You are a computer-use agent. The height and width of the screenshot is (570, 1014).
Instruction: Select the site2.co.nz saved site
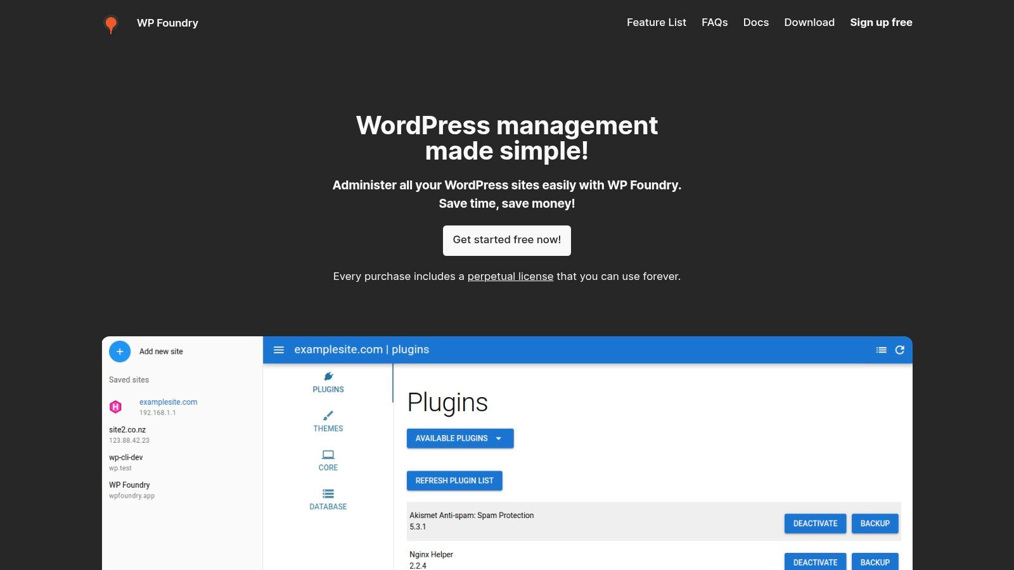[129, 434]
